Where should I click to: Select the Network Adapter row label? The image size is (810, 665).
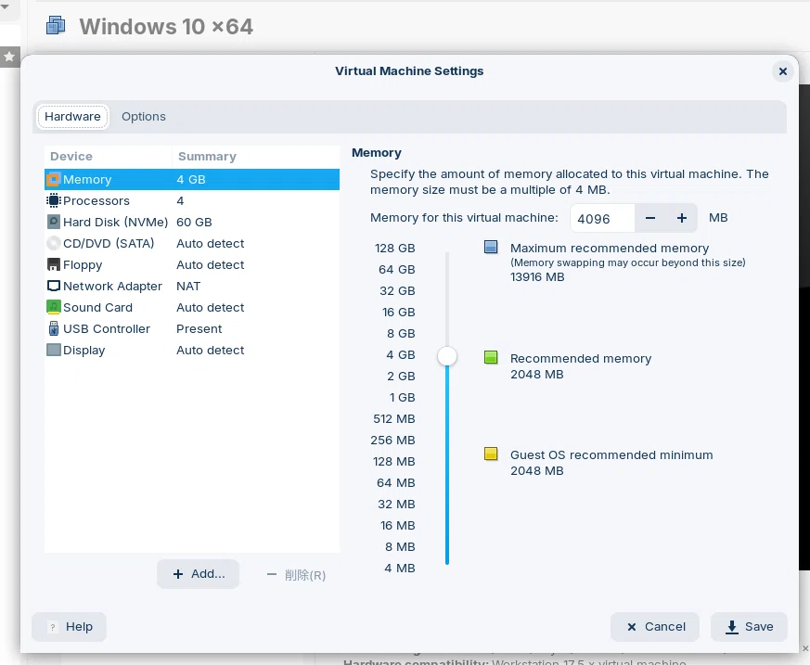tap(112, 286)
